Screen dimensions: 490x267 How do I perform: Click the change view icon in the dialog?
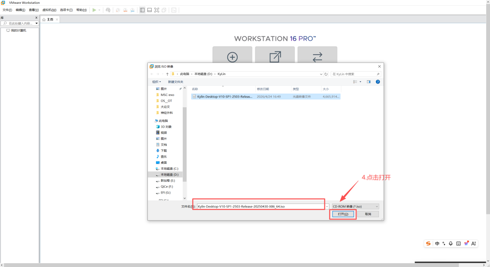tap(355, 82)
